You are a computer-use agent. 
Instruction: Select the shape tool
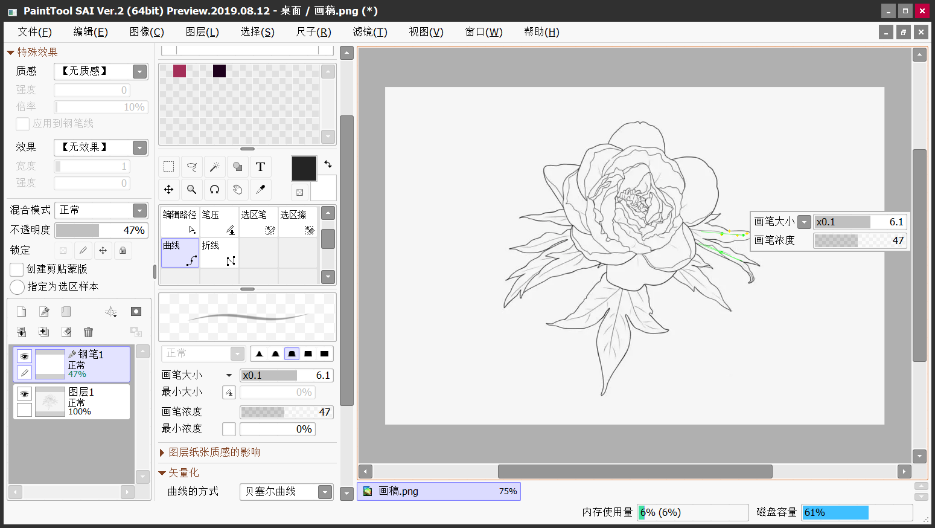tap(237, 167)
